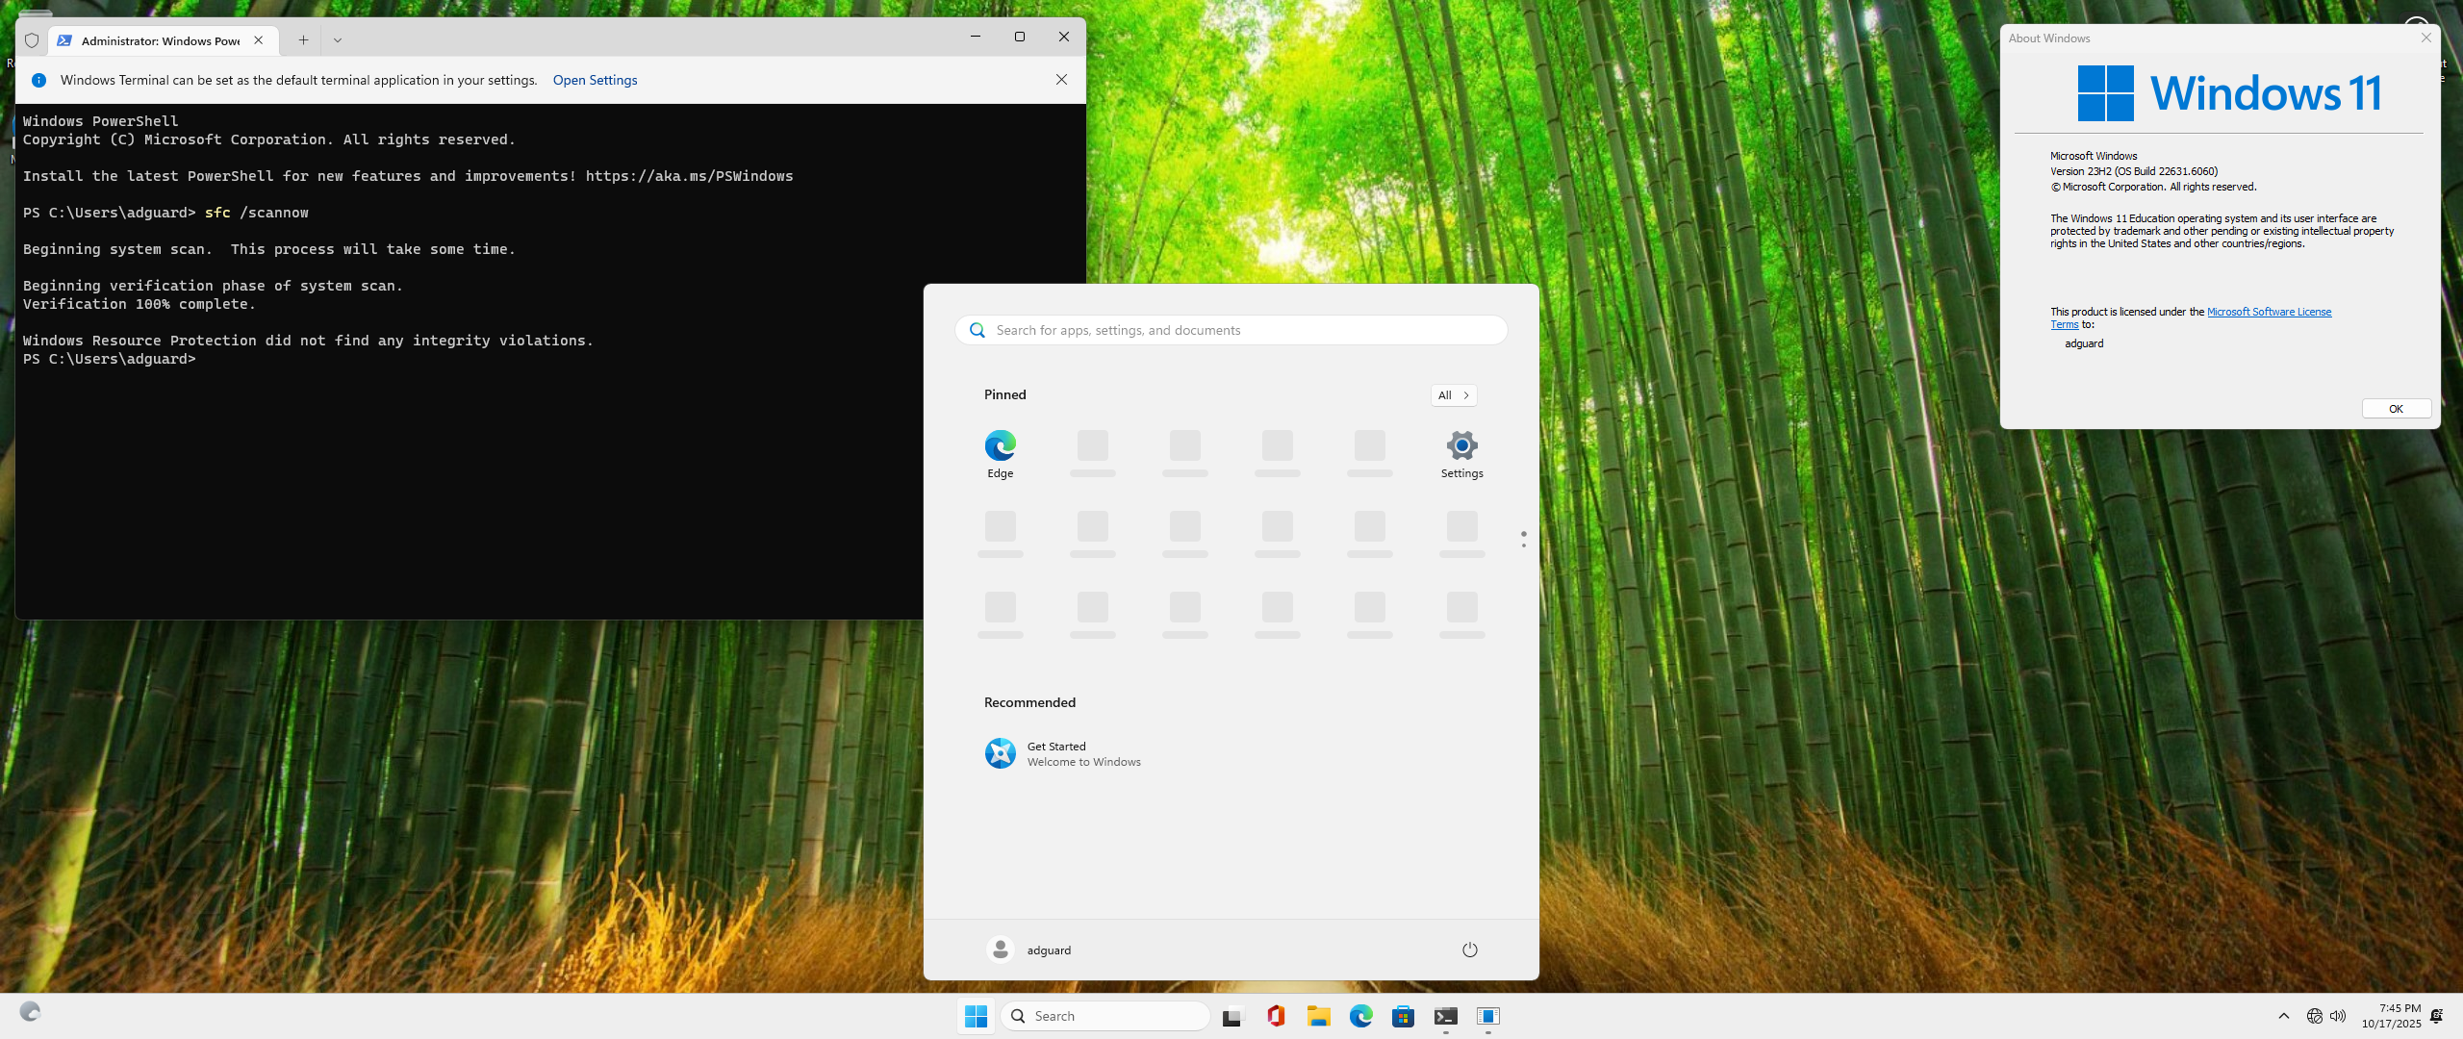Open Microsoft 365 Office taskbar icon
The height and width of the screenshot is (1039, 2463).
point(1276,1016)
